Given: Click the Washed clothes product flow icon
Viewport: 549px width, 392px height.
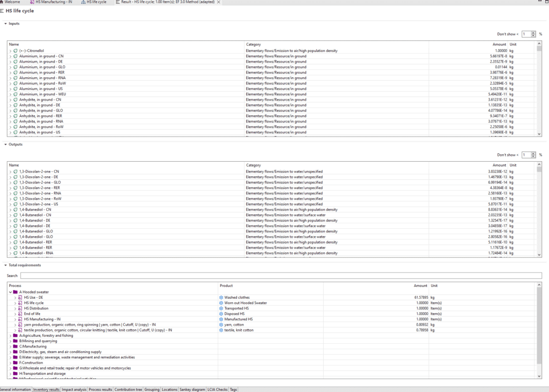Looking at the screenshot, I should pos(221,298).
